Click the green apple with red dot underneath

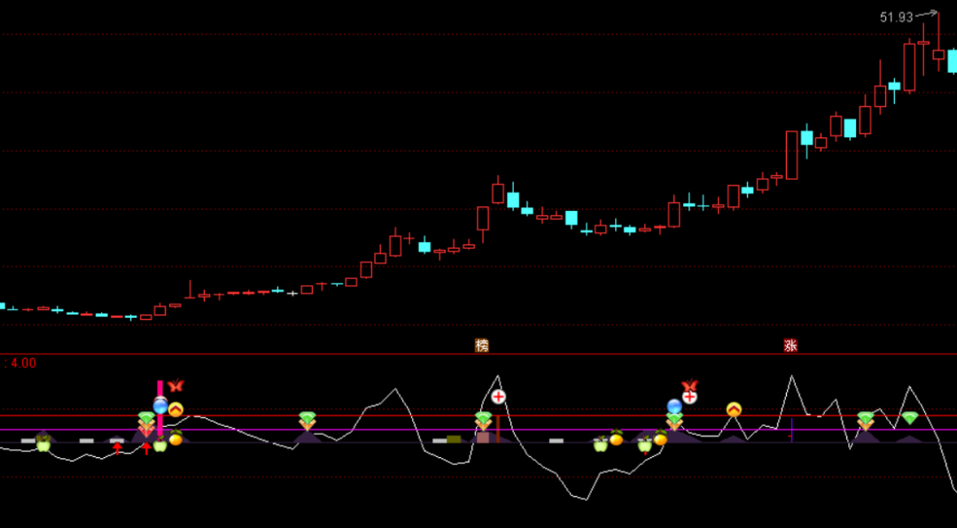click(645, 445)
